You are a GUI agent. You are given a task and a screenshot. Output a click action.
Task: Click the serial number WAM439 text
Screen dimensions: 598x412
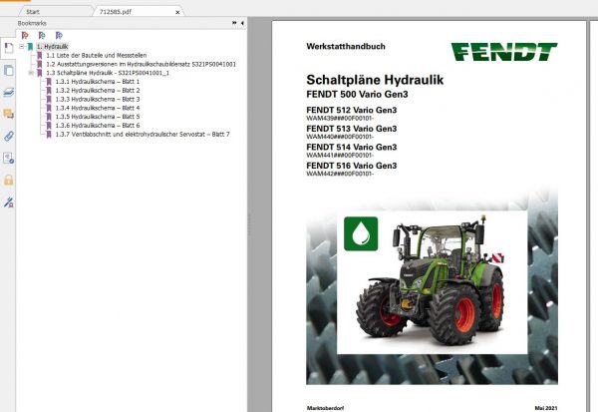coord(340,119)
